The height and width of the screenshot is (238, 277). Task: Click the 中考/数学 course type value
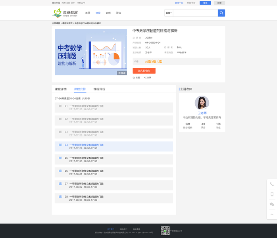pos(181,52)
